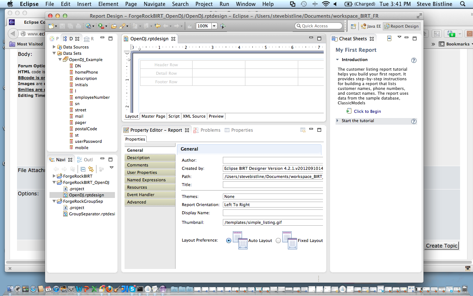This screenshot has height=296, width=473.
Task: Go to last edit location icon
Action: (157, 26)
